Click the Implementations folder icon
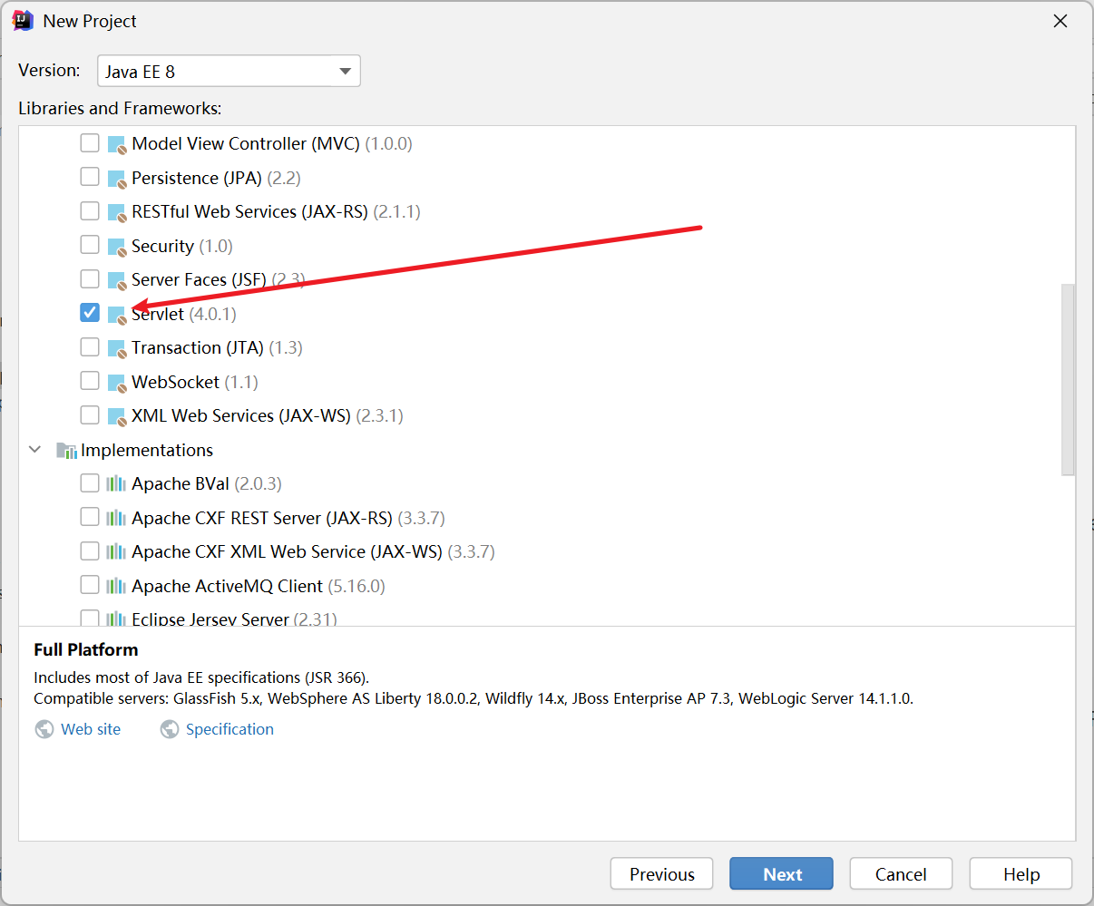 pyautogui.click(x=66, y=451)
